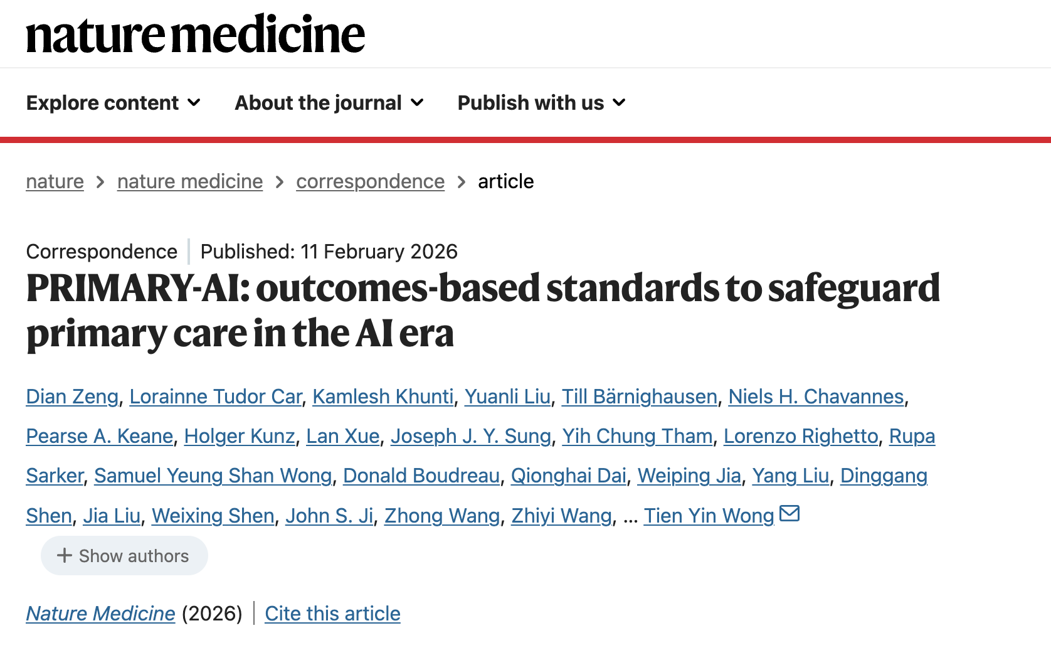Open author Dian Zeng's profile link

coord(72,396)
